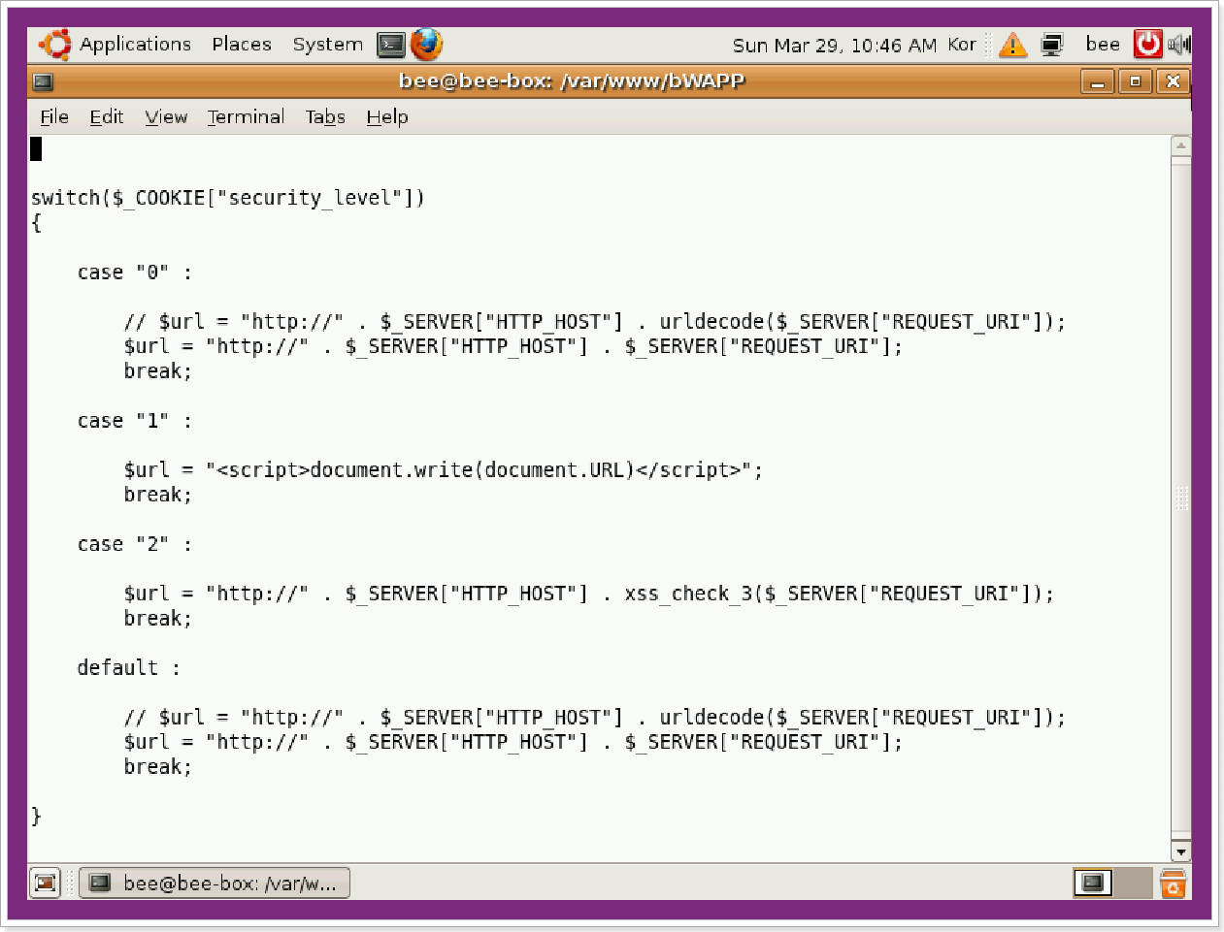Click the clock showing Sun Mar 29
1224x932 pixels.
click(834, 46)
